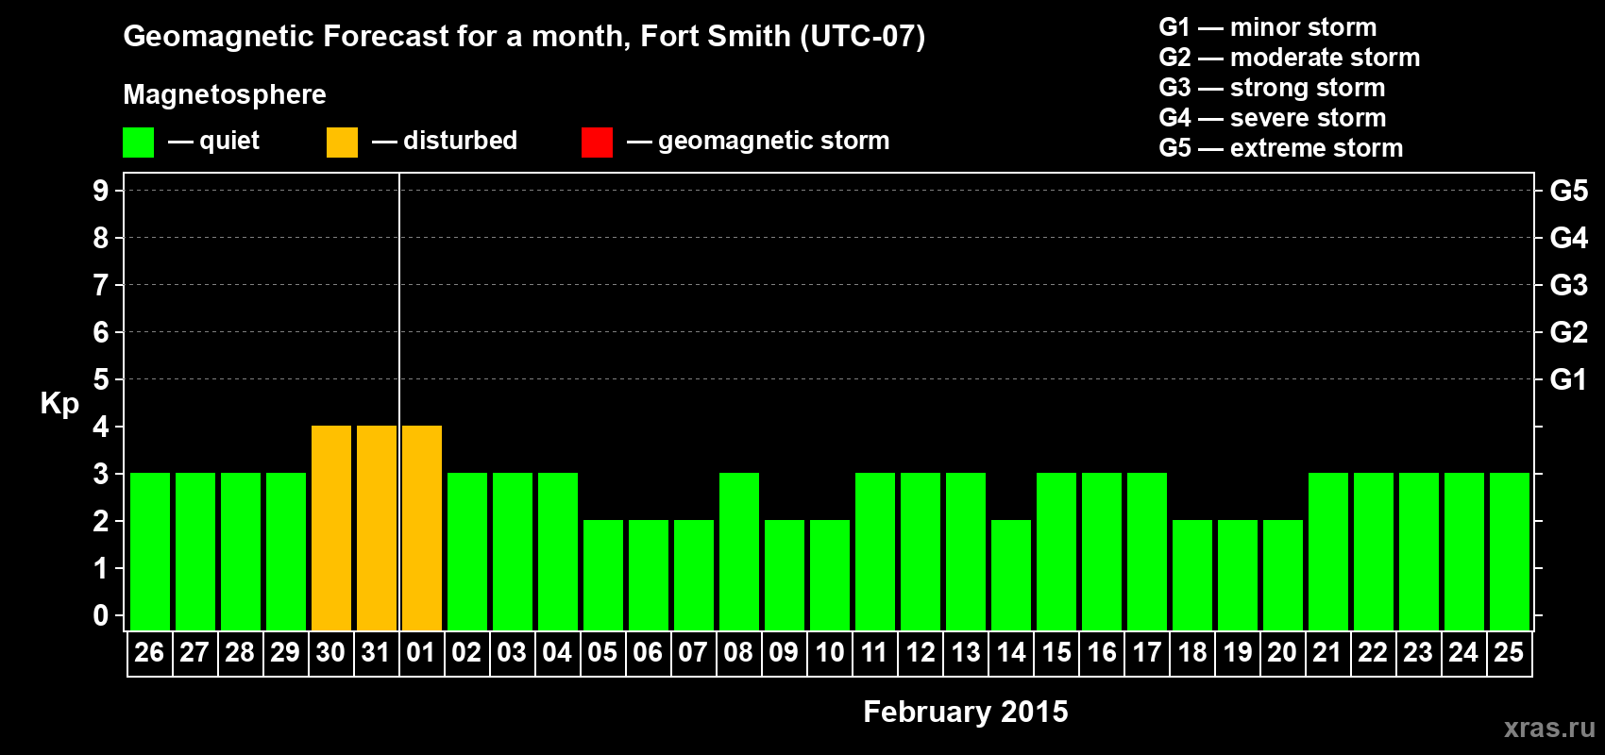Click the G2 label on right axis
The height and width of the screenshot is (755, 1605).
(x=1568, y=332)
